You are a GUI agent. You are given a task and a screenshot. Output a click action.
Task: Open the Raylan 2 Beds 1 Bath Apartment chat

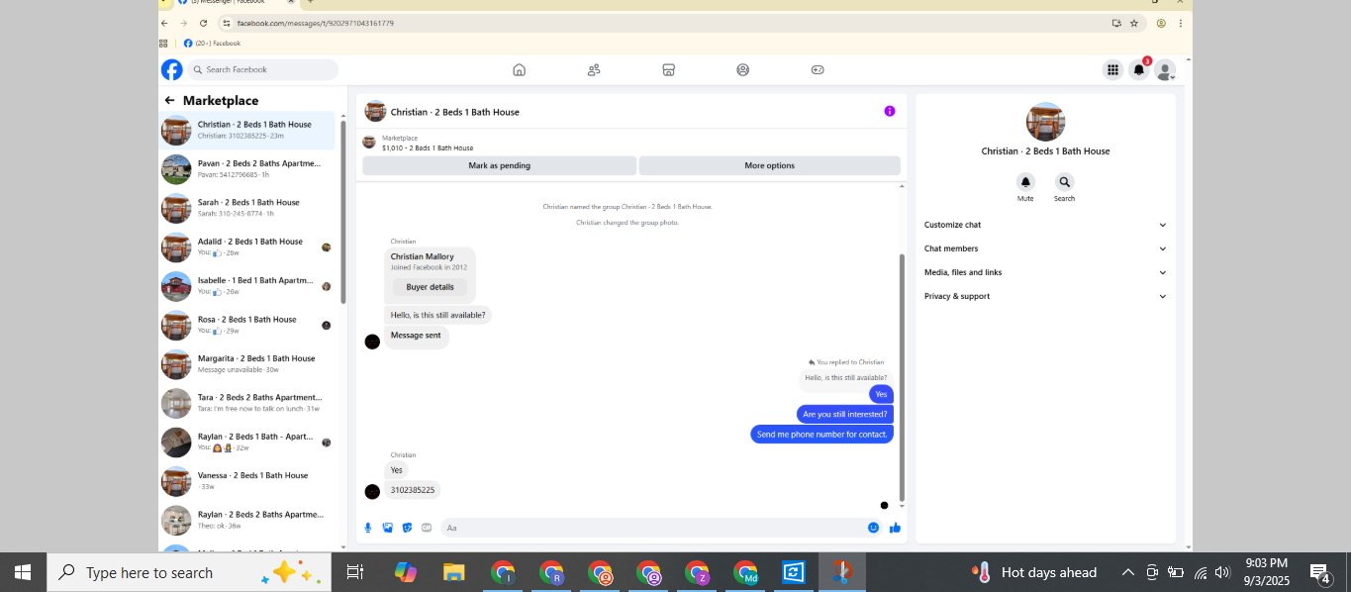tap(247, 443)
